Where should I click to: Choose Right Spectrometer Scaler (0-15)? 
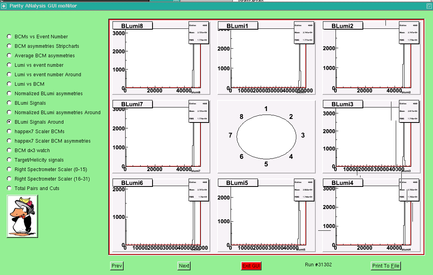click(x=10, y=169)
